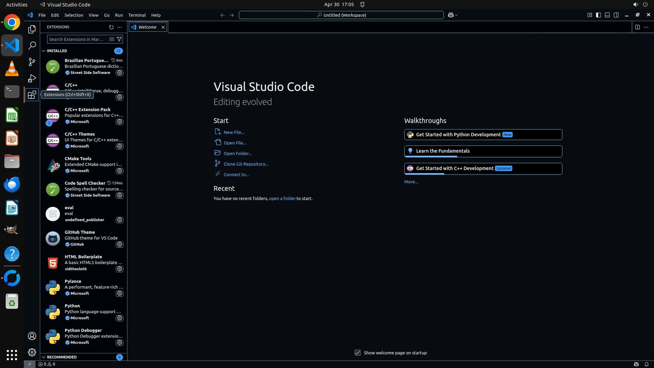
Task: Open Manage gear for Pylance extension
Action: 120,293
